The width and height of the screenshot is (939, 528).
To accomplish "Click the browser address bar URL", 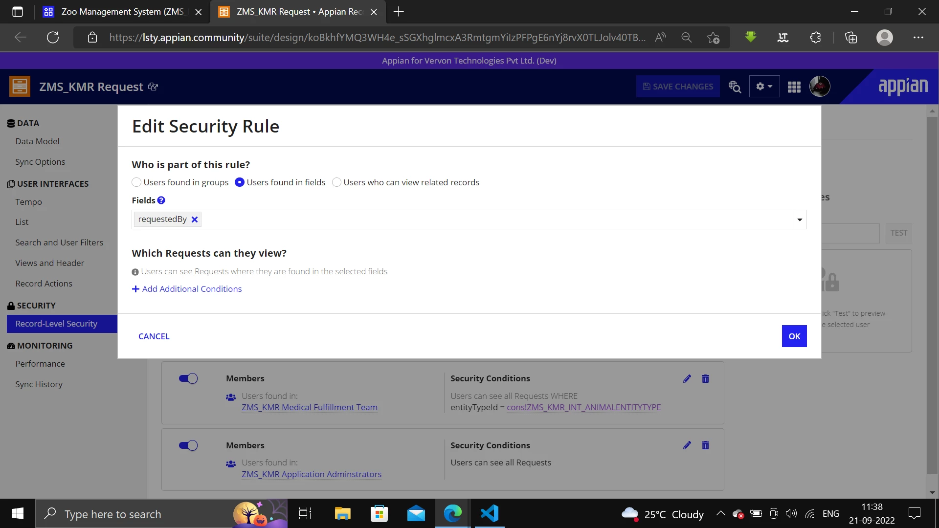I will (x=377, y=38).
